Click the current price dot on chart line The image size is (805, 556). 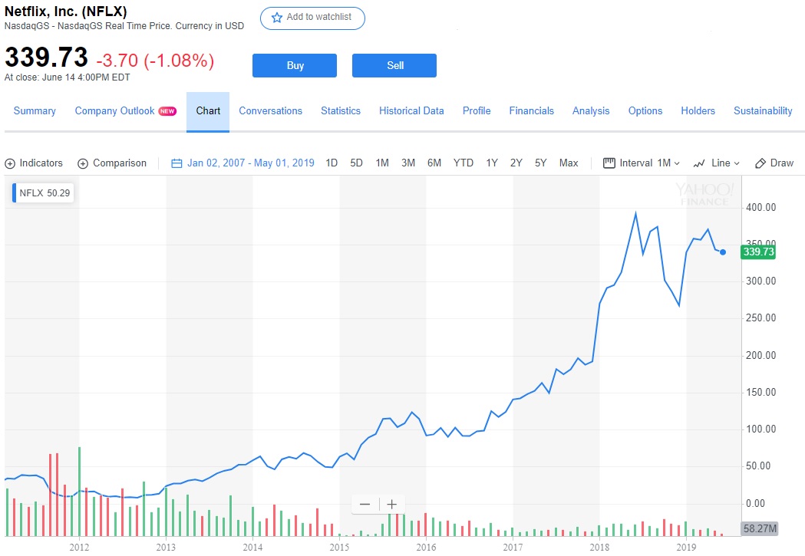point(723,252)
